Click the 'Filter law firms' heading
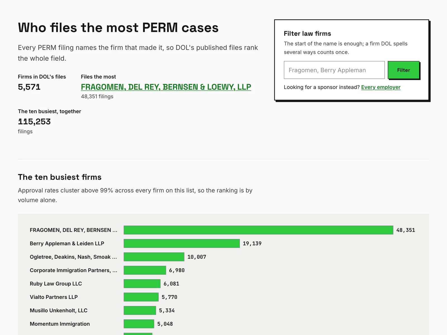 (307, 33)
